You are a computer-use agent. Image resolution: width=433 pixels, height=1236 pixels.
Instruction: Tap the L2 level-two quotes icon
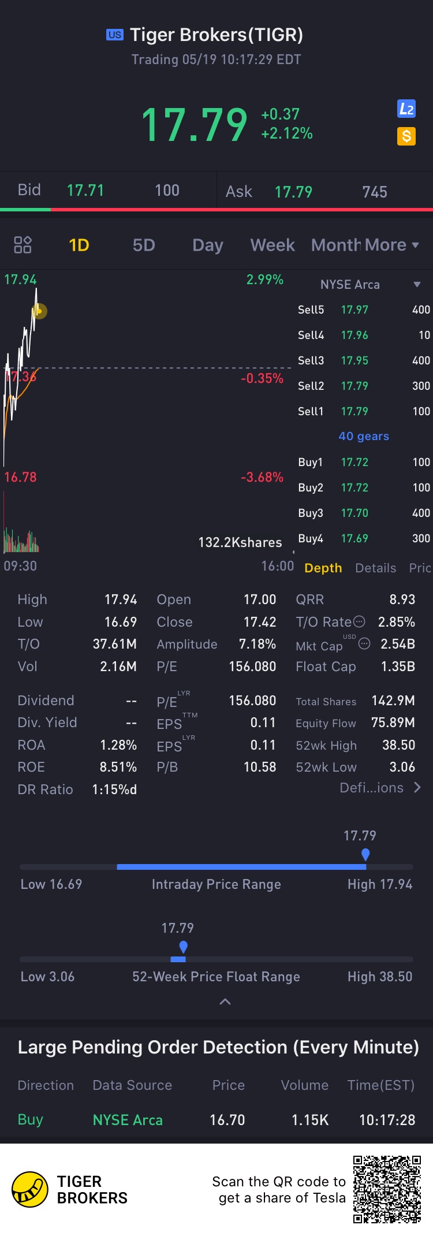tap(406, 109)
